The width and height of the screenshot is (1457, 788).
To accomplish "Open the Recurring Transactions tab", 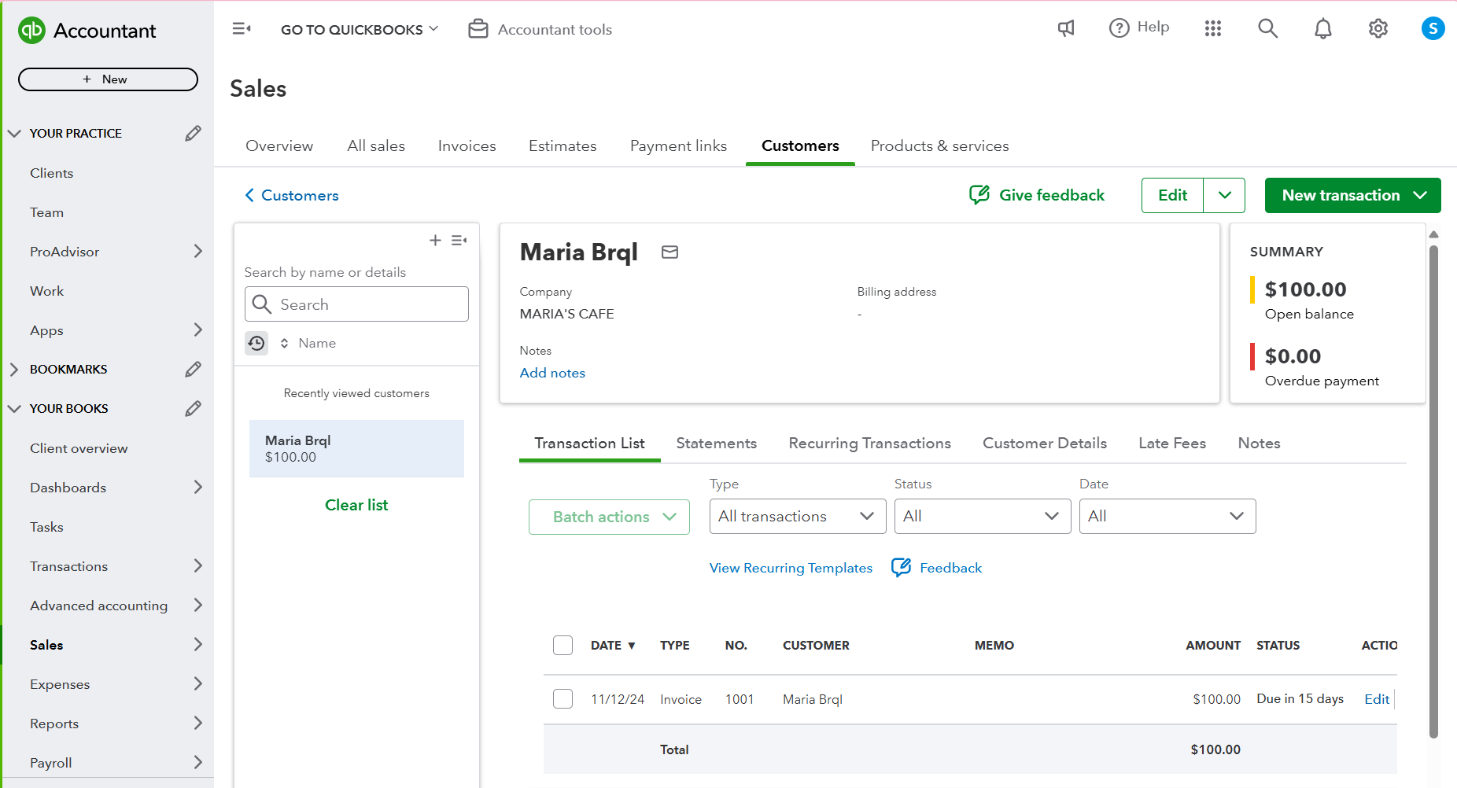I will click(869, 443).
